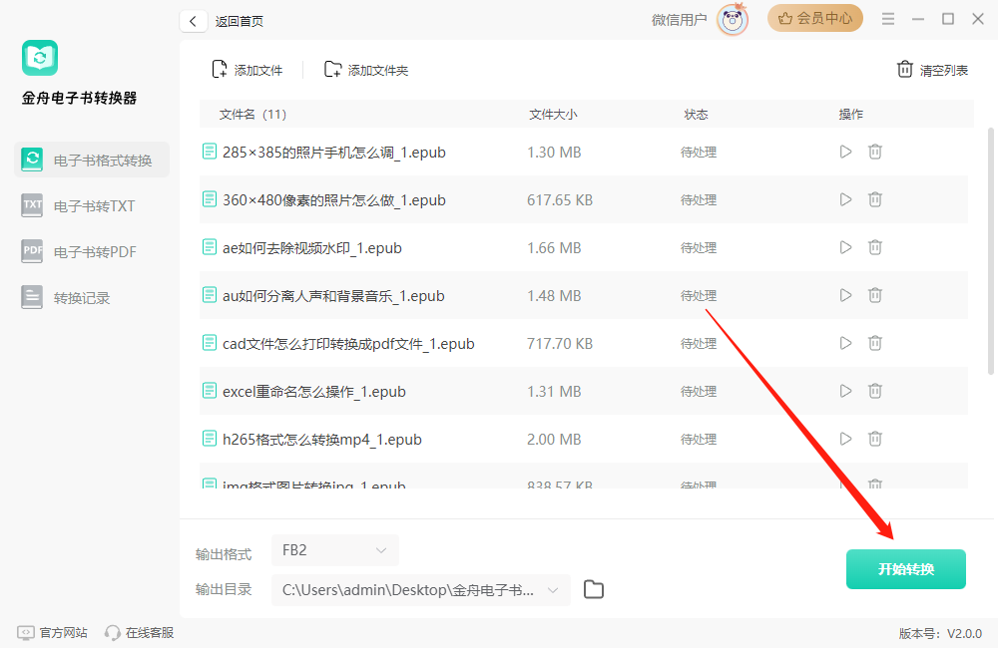Click the app logo above 金舟电子书转换器
This screenshot has width=998, height=648.
click(40, 57)
